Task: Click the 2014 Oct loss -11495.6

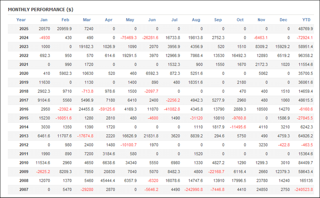Action: point(238,127)
